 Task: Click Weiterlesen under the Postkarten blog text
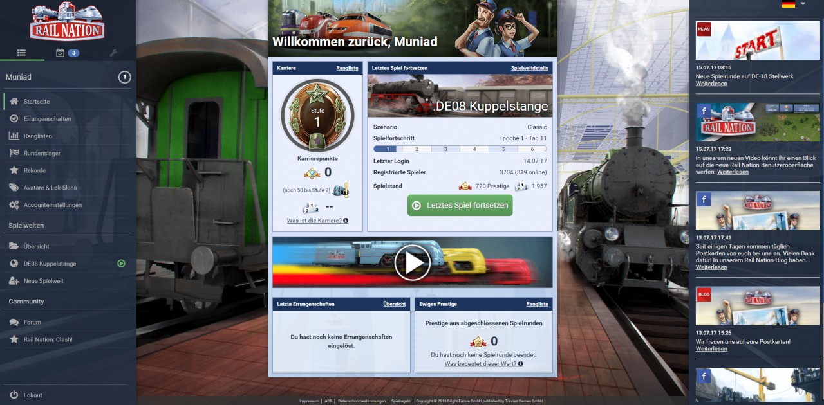tap(711, 267)
